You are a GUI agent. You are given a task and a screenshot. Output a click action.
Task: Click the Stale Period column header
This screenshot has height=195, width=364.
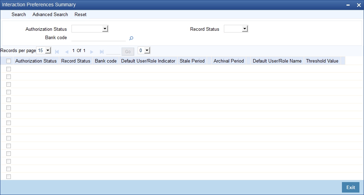192,61
